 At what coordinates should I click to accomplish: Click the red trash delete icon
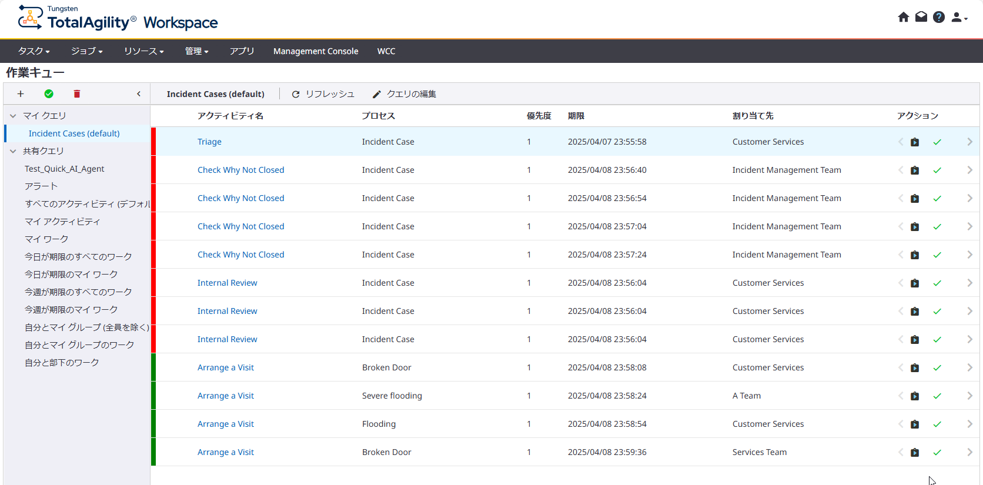[x=76, y=94]
